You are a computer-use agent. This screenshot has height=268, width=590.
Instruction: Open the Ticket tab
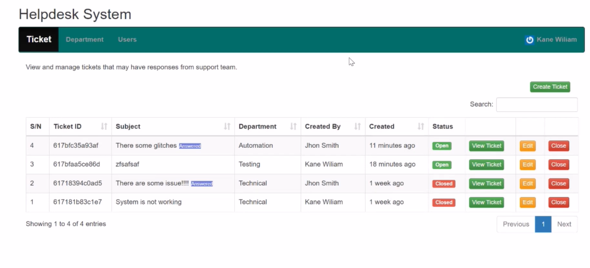click(x=39, y=39)
